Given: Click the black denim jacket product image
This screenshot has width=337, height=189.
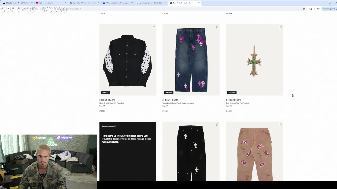Looking at the screenshot, I should 128,60.
